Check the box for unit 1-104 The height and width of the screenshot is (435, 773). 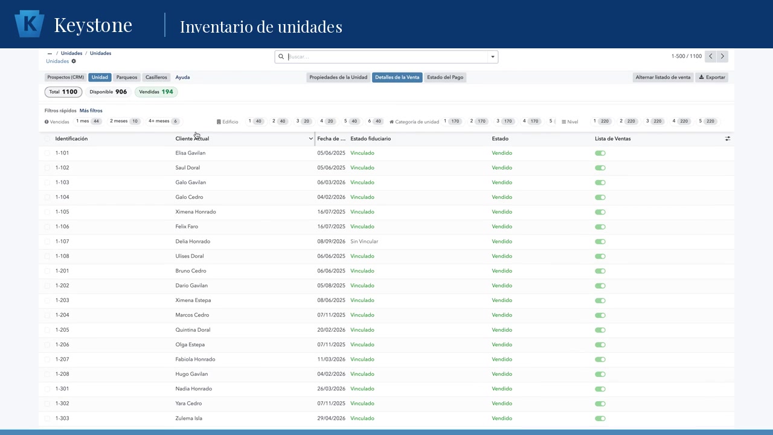pos(47,197)
